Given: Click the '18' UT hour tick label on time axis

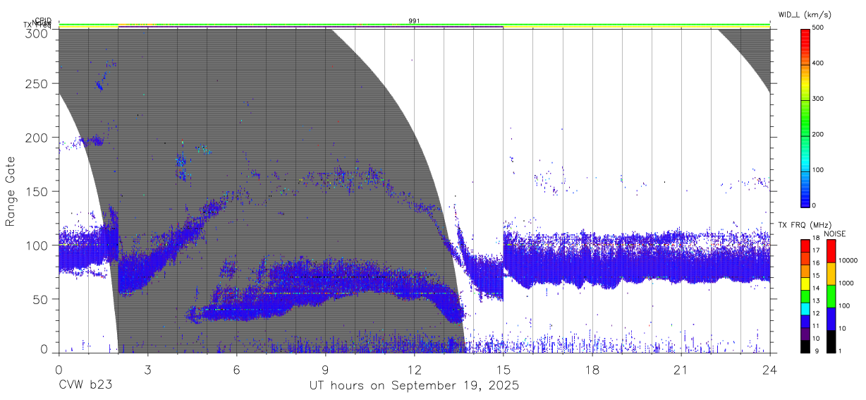Looking at the screenshot, I should (592, 369).
